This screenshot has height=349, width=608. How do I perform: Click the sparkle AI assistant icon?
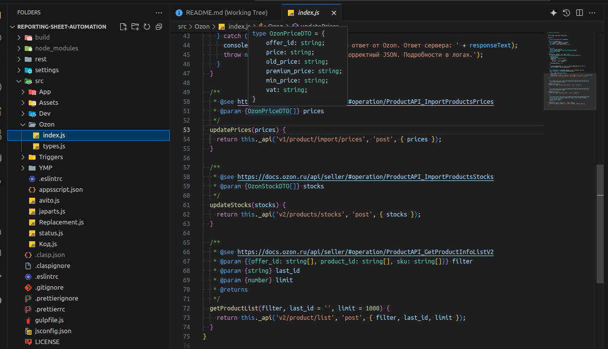554,13
